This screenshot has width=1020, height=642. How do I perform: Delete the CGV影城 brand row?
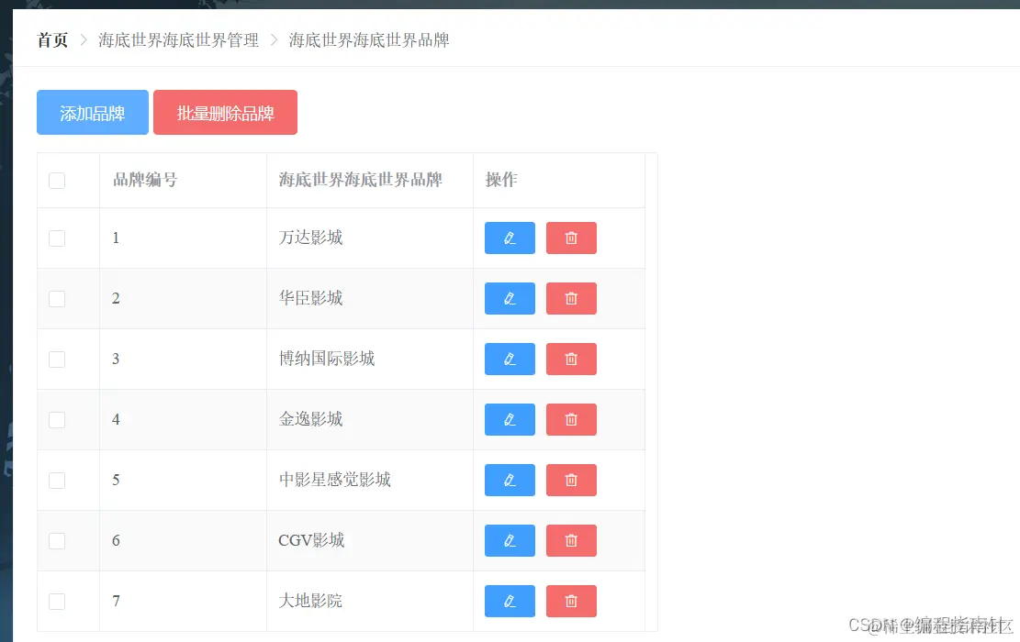click(x=570, y=540)
